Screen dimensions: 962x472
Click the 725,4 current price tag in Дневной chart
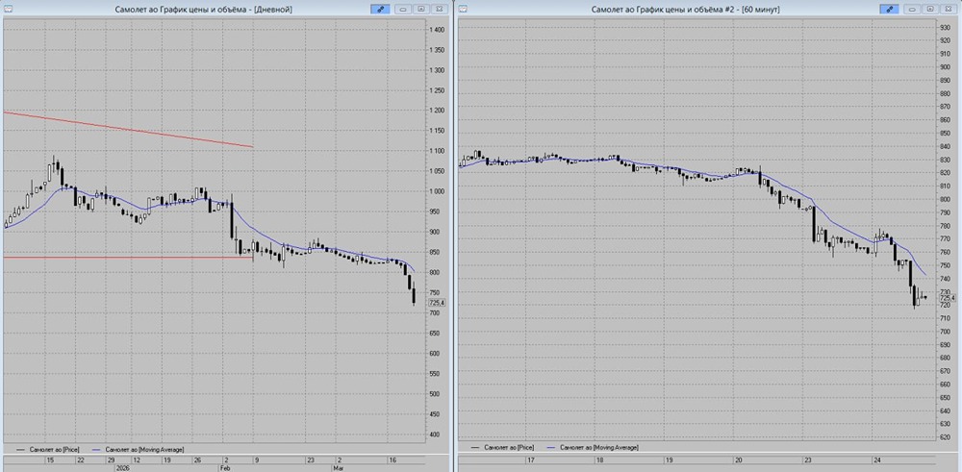[437, 303]
